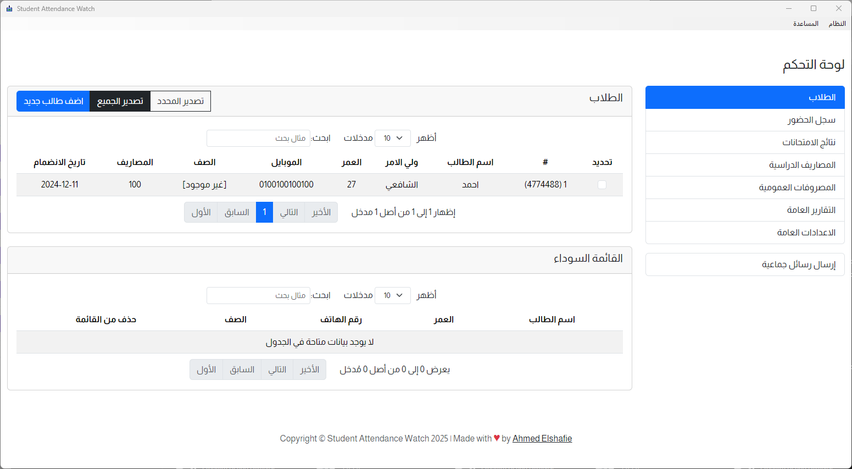The image size is (852, 469).
Task: Click تصدير المحدد to export selected
Action: (180, 101)
